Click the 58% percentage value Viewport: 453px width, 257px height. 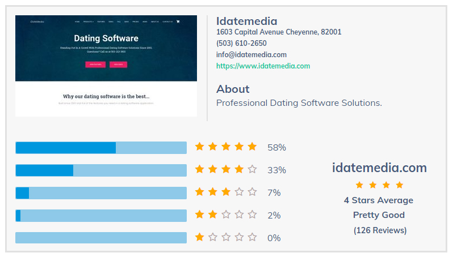coord(276,148)
